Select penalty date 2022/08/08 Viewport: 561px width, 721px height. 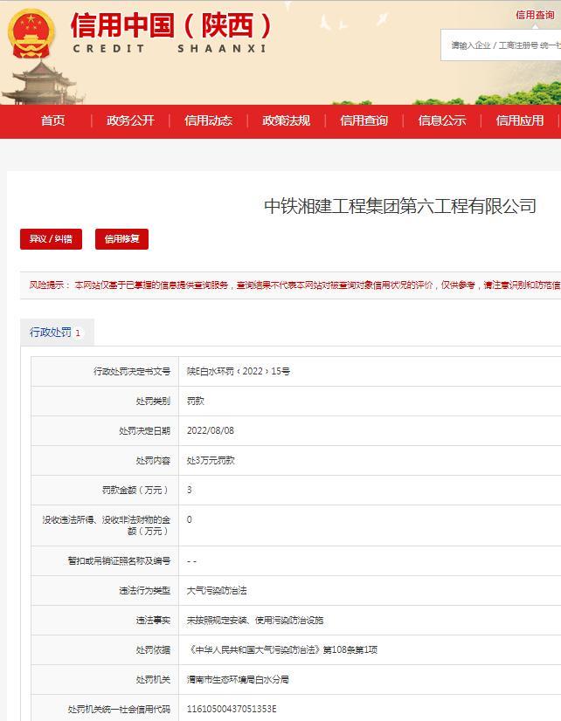(211, 430)
